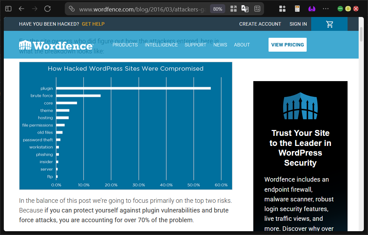Click the 'server' chart label
368x235 pixels.
pyautogui.click(x=47, y=169)
